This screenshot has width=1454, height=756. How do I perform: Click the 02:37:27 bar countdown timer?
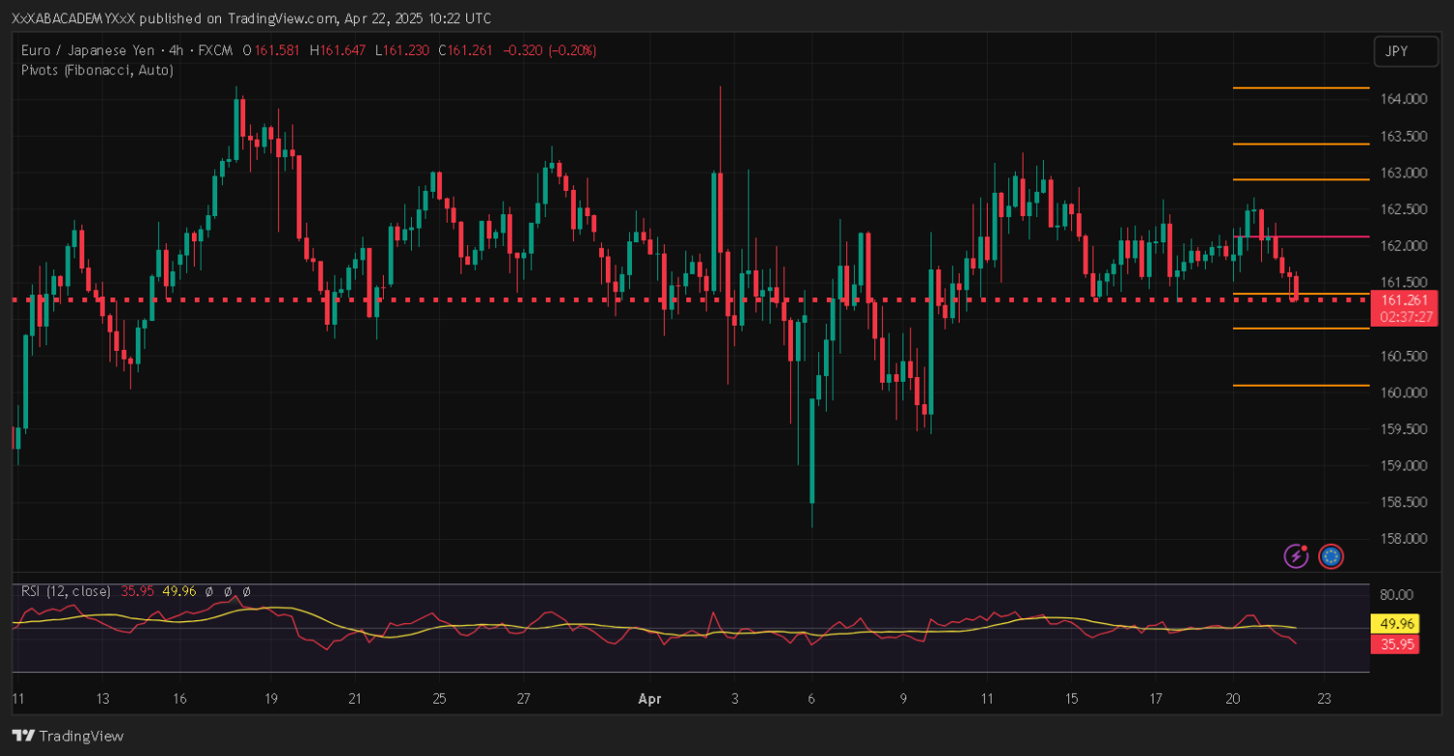(x=1405, y=317)
